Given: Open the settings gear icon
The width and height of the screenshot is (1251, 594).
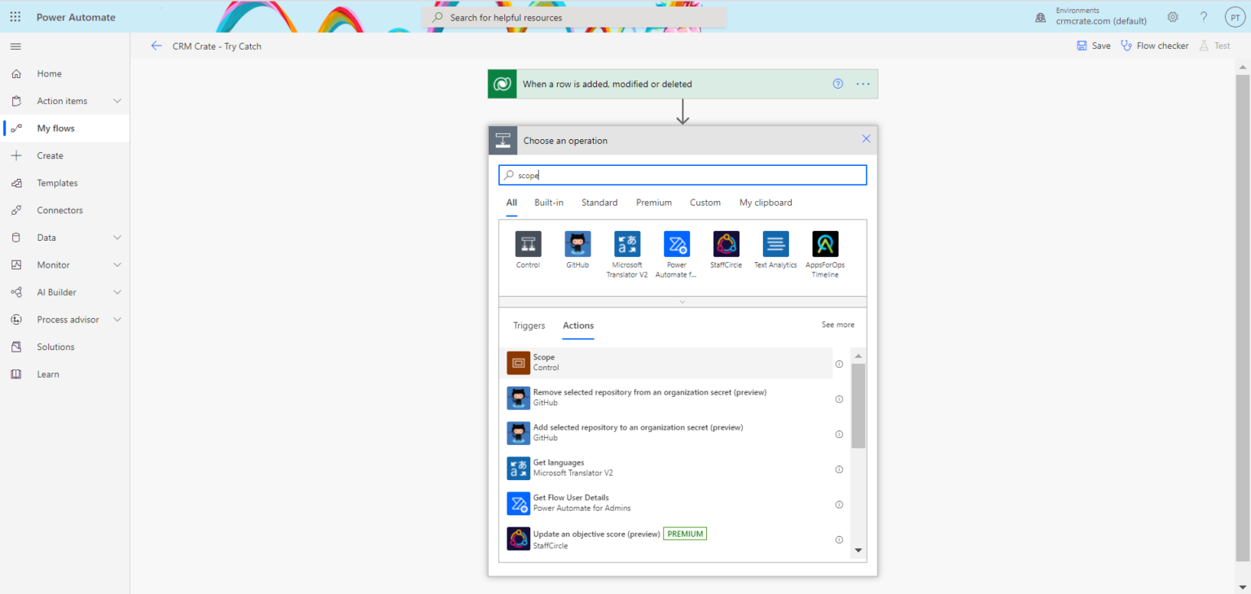Looking at the screenshot, I should coord(1173,17).
